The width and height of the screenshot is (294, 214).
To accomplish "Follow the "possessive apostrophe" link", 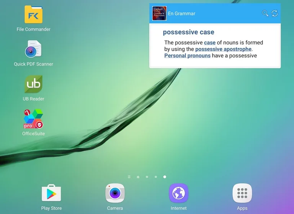I will click(x=224, y=49).
